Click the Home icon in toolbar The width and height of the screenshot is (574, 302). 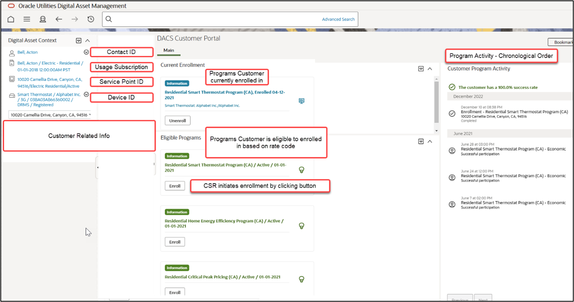(x=11, y=19)
